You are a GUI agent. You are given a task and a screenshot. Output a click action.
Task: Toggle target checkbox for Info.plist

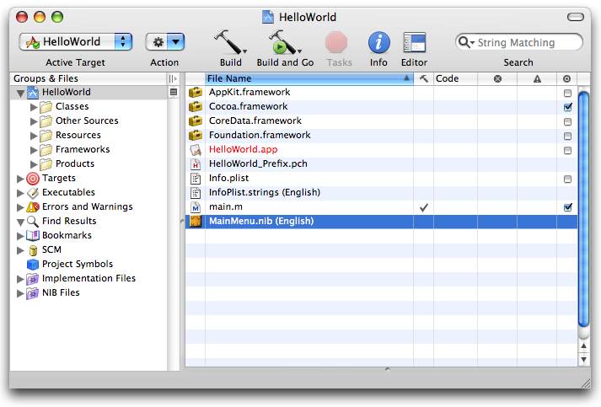tap(567, 179)
